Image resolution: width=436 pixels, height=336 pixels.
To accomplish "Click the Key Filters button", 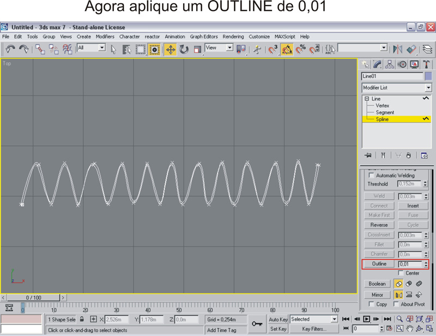I will [314, 329].
